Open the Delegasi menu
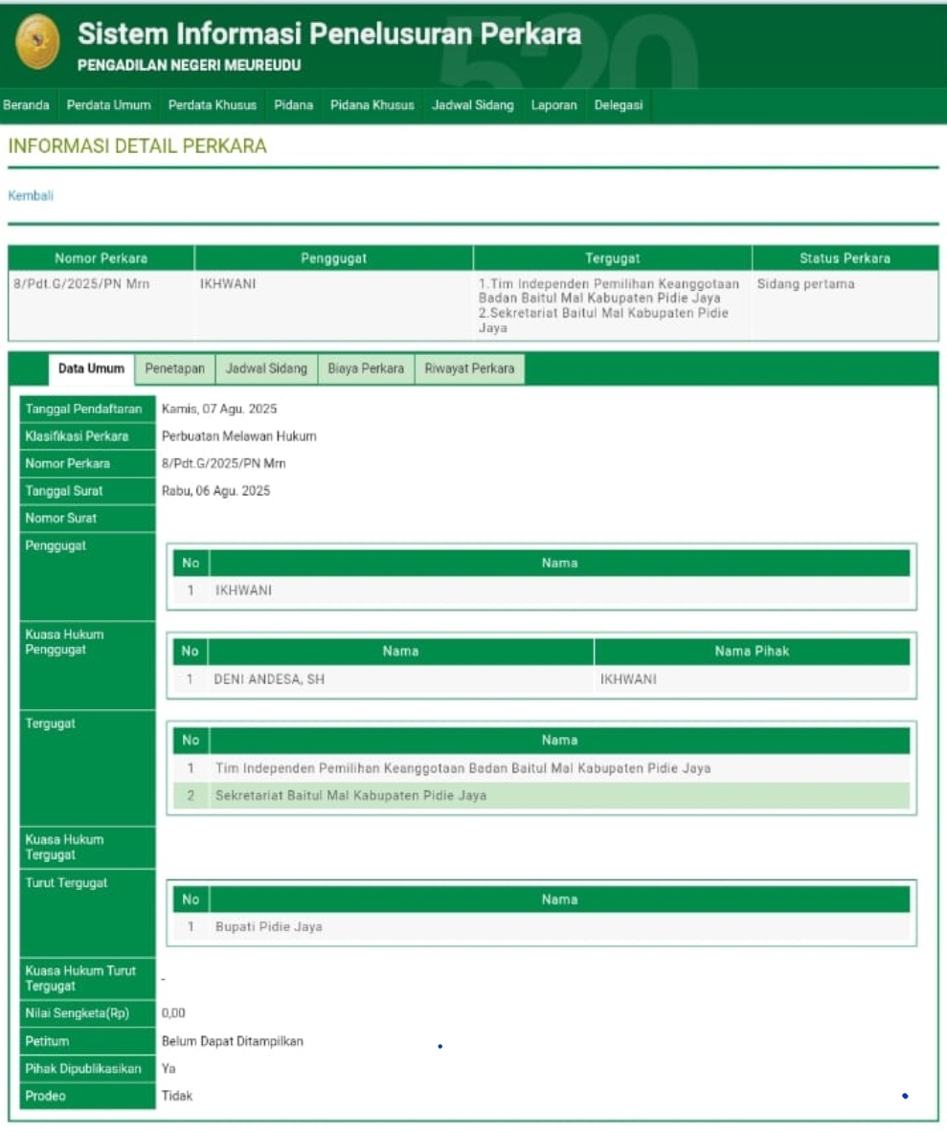 pyautogui.click(x=618, y=105)
